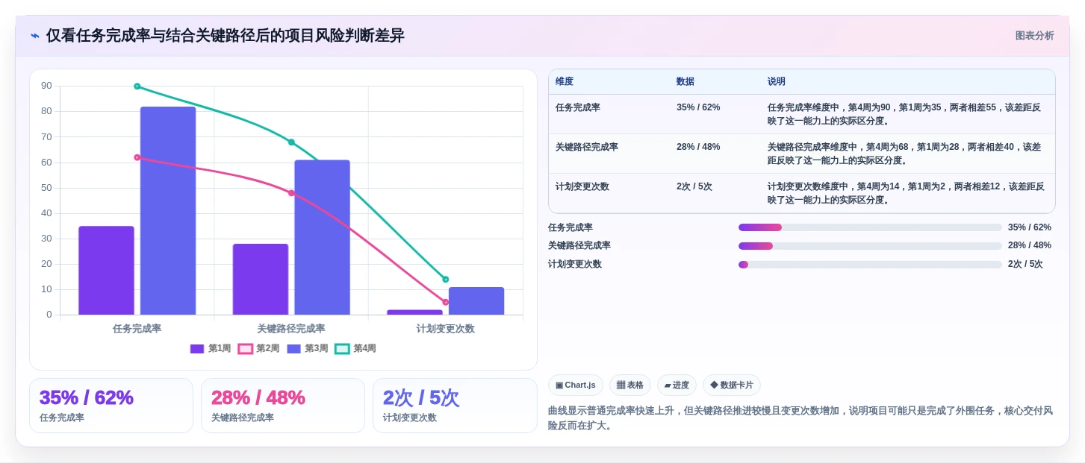Image resolution: width=1085 pixels, height=463 pixels.
Task: Click 第4周 line point at 关键路径完成率
Action: pyautogui.click(x=291, y=142)
